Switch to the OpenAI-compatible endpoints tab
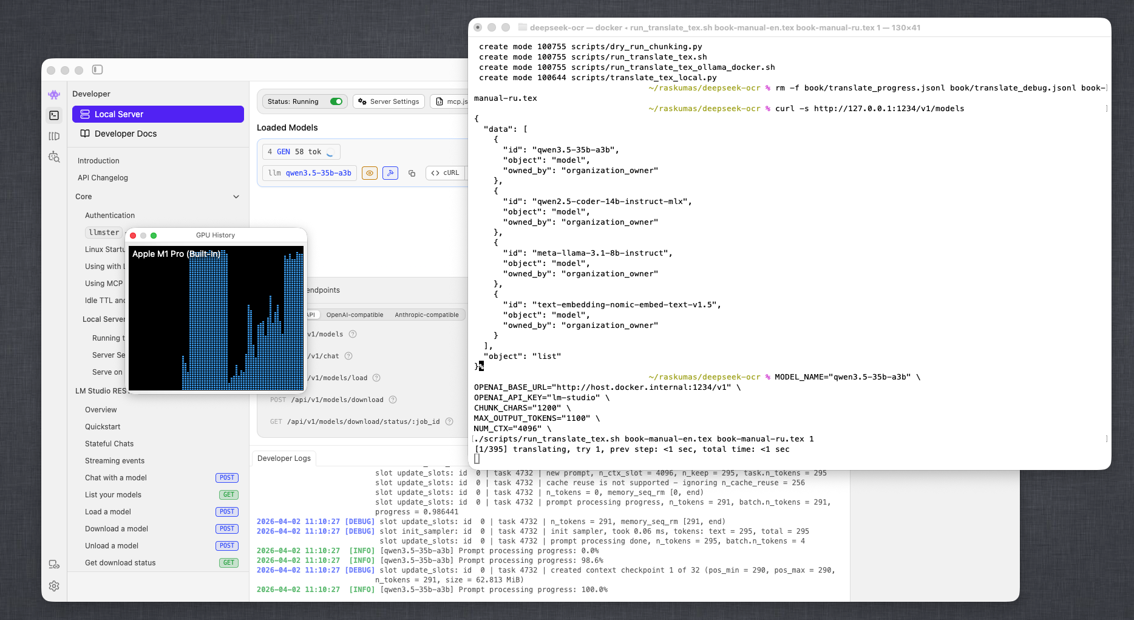The width and height of the screenshot is (1134, 620). pyautogui.click(x=355, y=315)
